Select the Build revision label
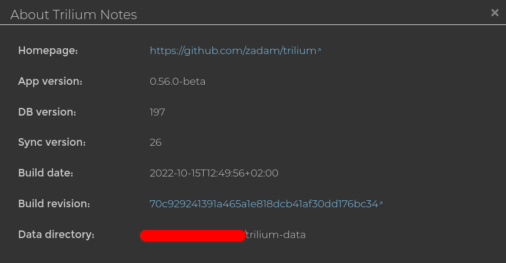 coord(54,204)
